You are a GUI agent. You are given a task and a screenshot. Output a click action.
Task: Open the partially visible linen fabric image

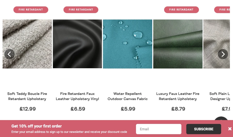point(216,44)
